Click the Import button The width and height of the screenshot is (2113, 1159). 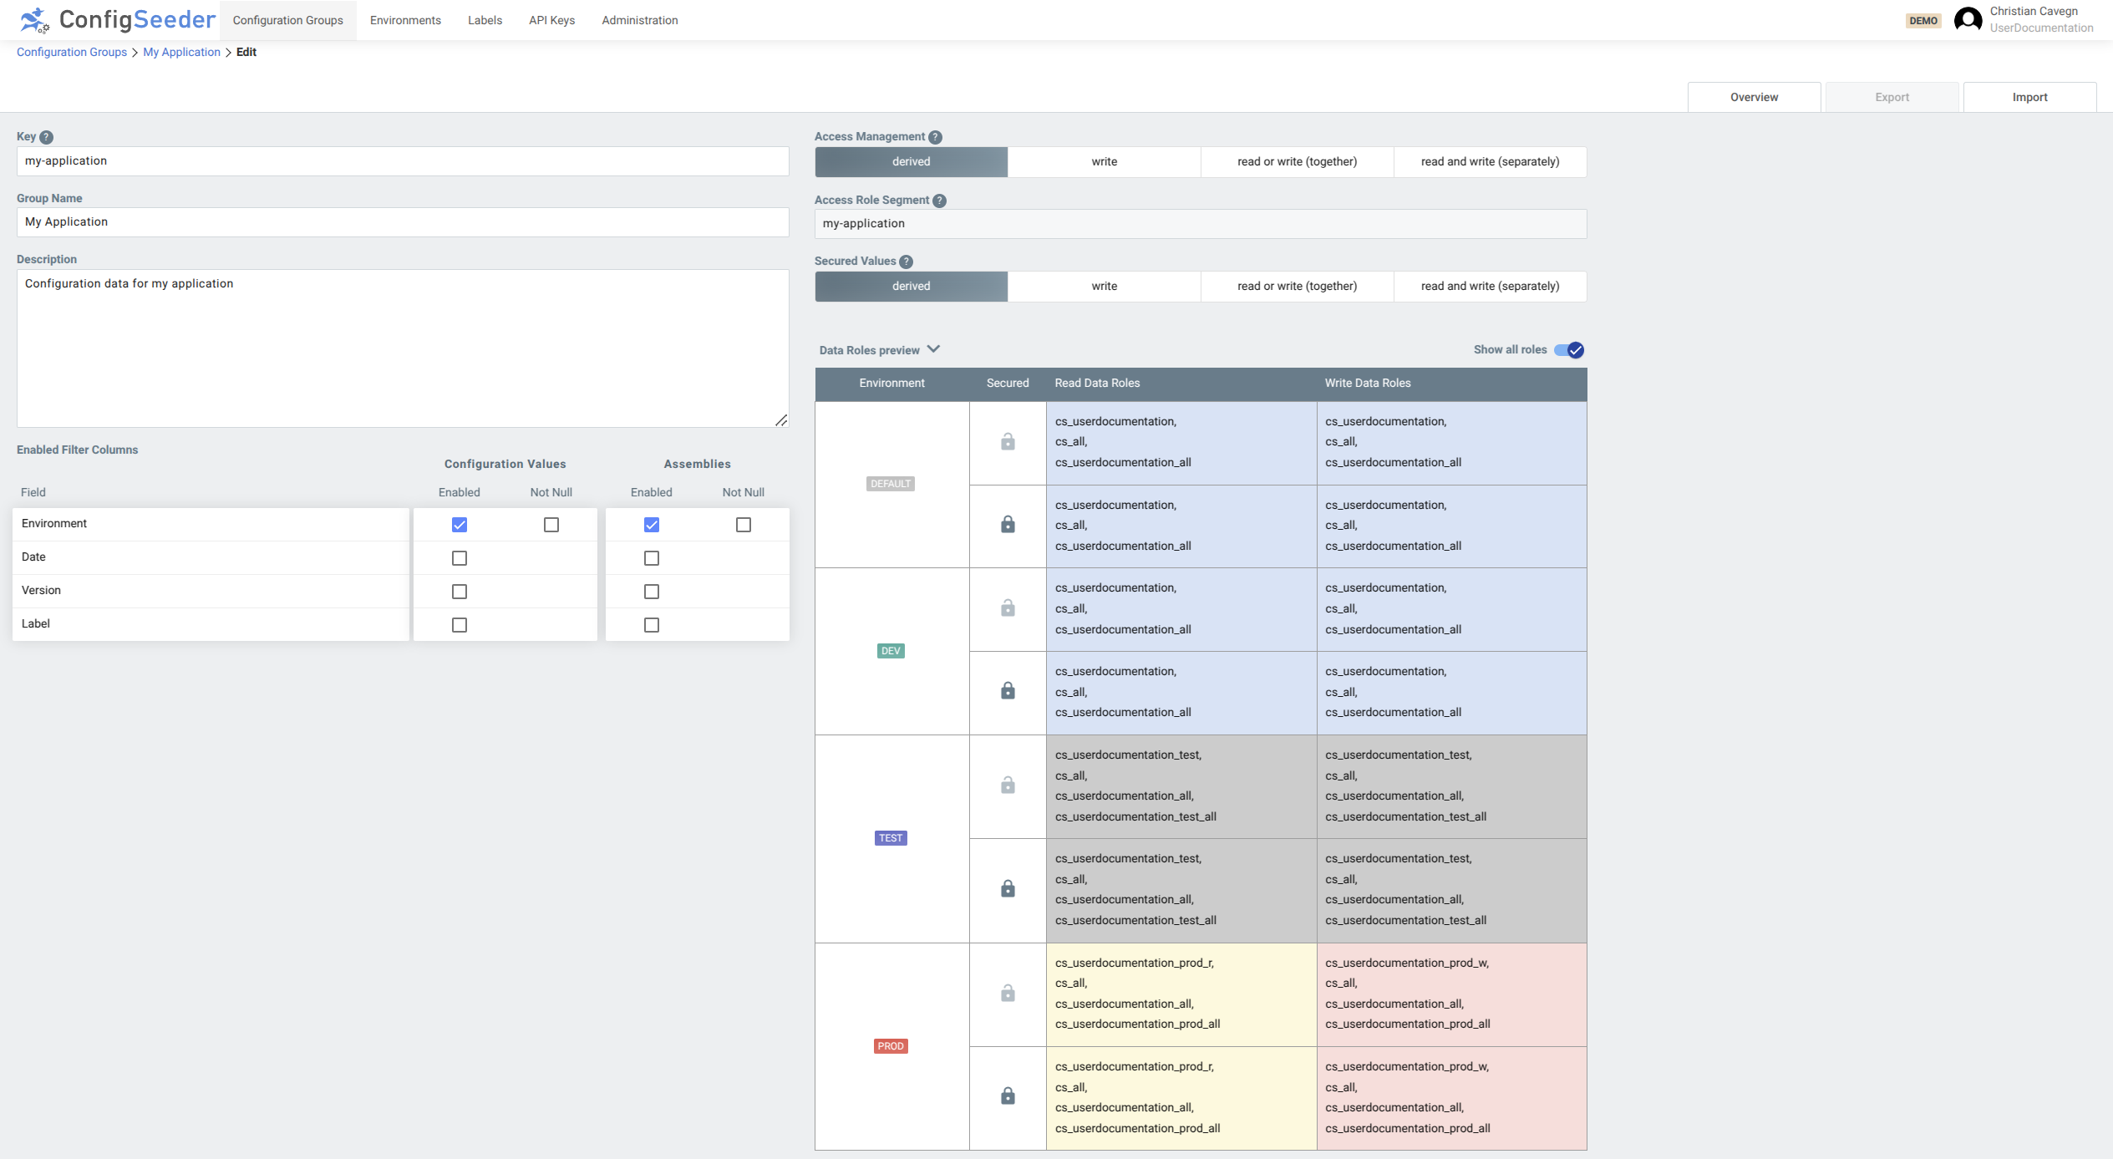click(x=2030, y=96)
